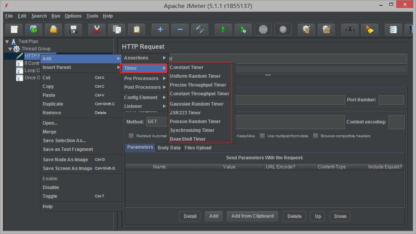416x234 pixels.
Task: Click the Shutdown test icon
Action: point(283,29)
